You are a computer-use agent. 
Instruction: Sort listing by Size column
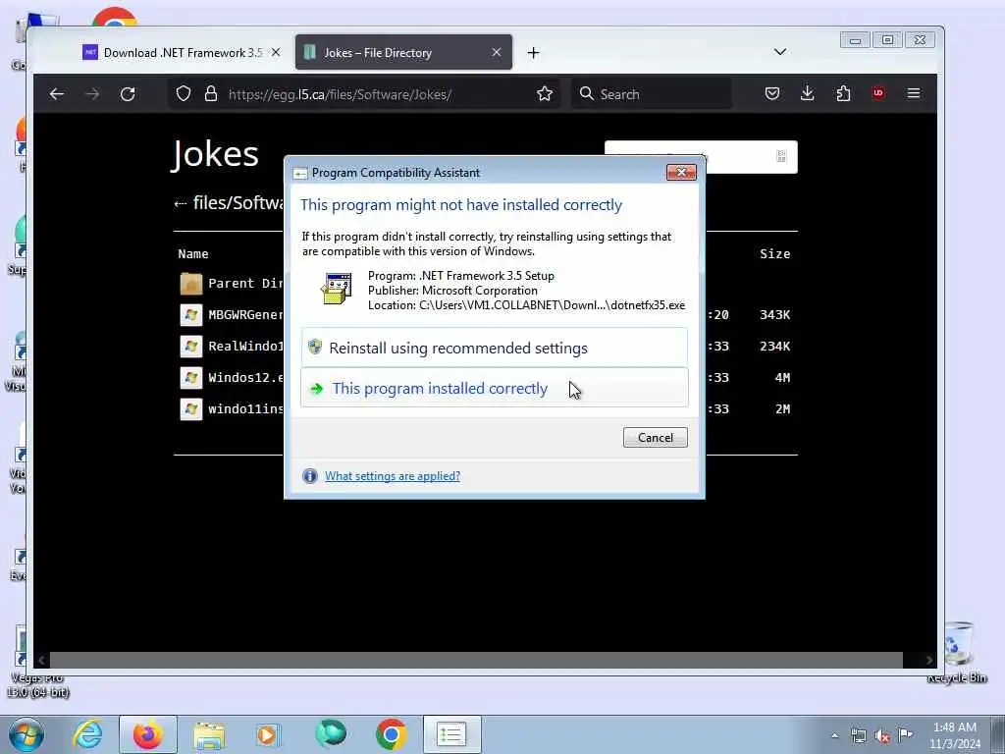[x=775, y=254]
